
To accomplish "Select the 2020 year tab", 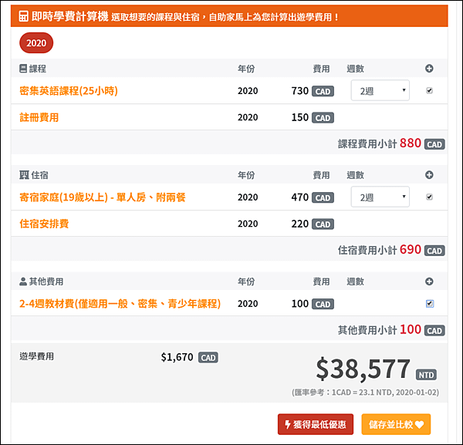I will pyautogui.click(x=36, y=42).
